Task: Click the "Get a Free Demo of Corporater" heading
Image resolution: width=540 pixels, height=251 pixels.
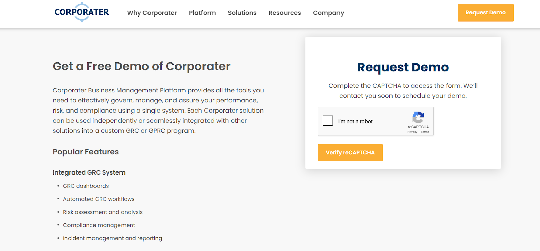Action: (x=141, y=66)
